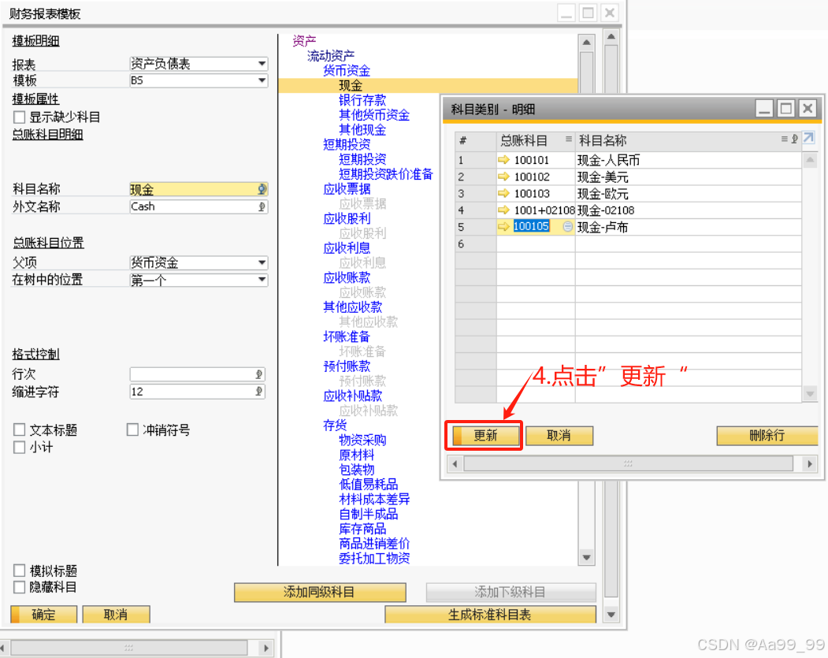The height and width of the screenshot is (658, 828).
Task: Expand the 父项 dropdown showing 货币资金
Action: (262, 263)
